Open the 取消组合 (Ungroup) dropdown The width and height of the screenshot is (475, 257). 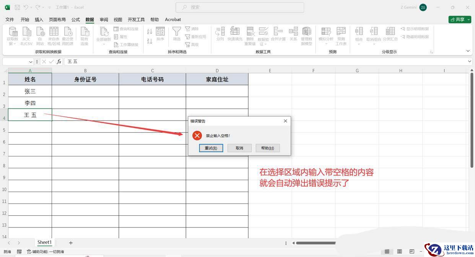[x=374, y=44]
